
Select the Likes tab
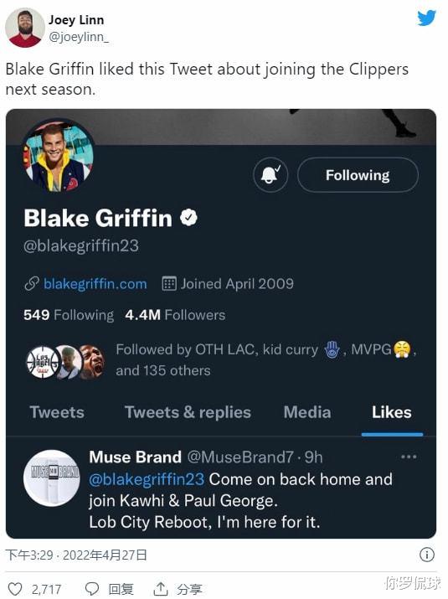392,412
